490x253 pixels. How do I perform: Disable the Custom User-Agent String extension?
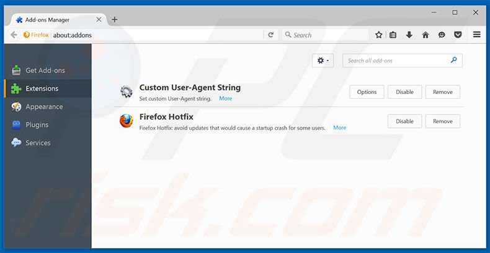[x=404, y=92]
